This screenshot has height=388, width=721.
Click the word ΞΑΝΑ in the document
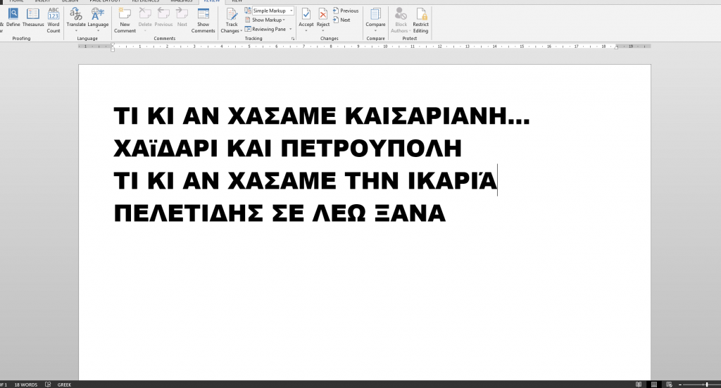(410, 214)
